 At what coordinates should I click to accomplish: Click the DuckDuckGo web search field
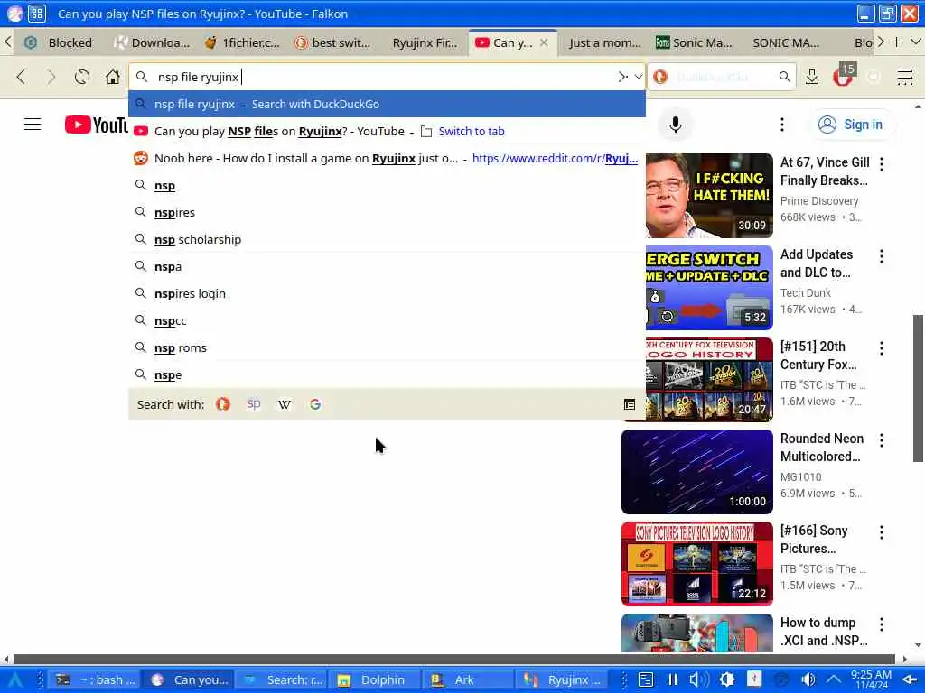click(723, 77)
